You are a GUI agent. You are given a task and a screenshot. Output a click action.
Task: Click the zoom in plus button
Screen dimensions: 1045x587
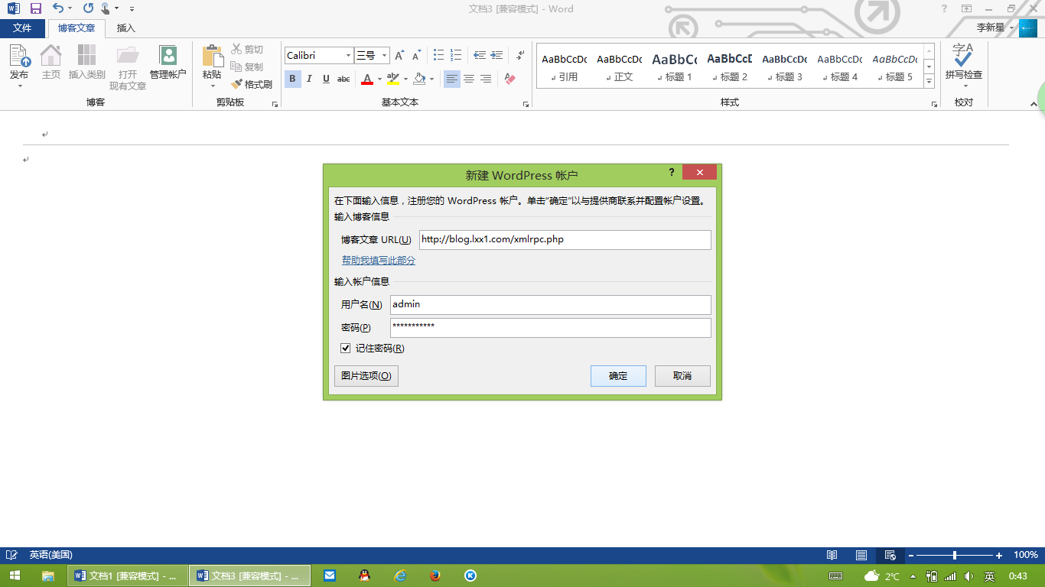[x=999, y=556]
